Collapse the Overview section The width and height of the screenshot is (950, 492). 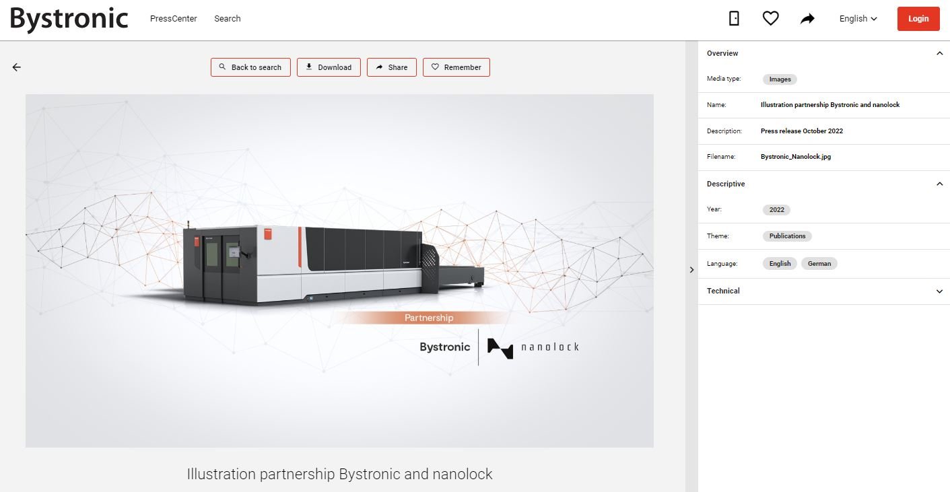pyautogui.click(x=940, y=53)
